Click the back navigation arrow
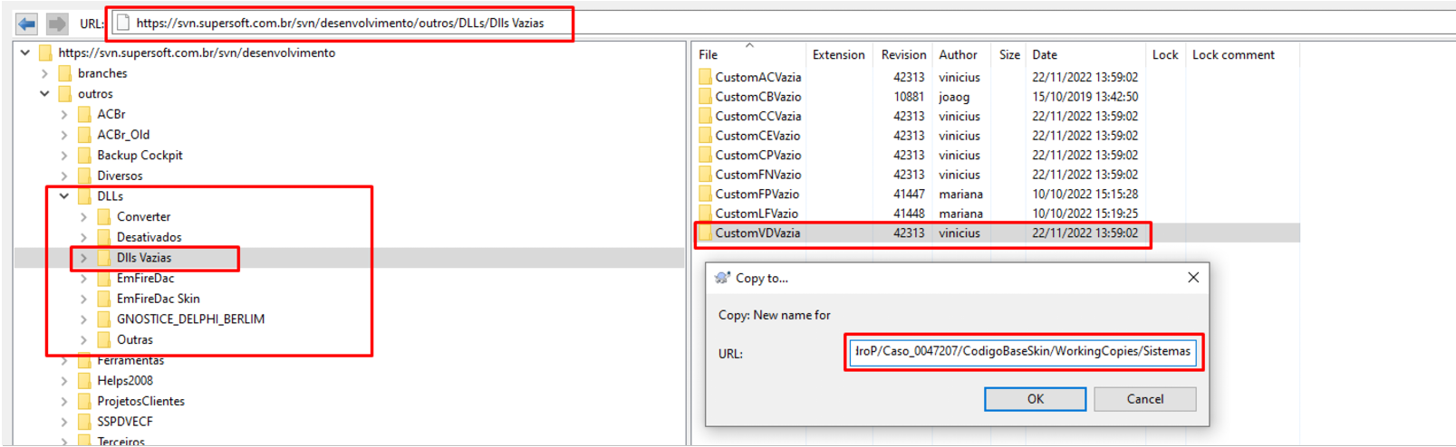1456x447 pixels. [27, 24]
